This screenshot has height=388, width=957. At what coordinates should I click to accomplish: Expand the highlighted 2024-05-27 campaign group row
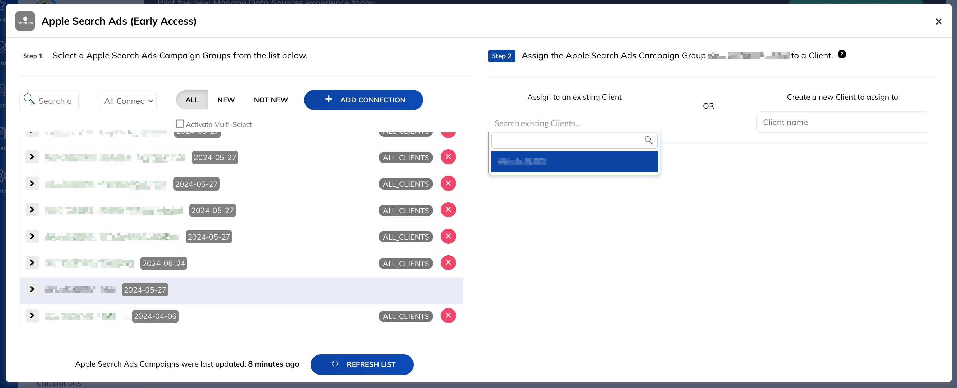click(32, 289)
